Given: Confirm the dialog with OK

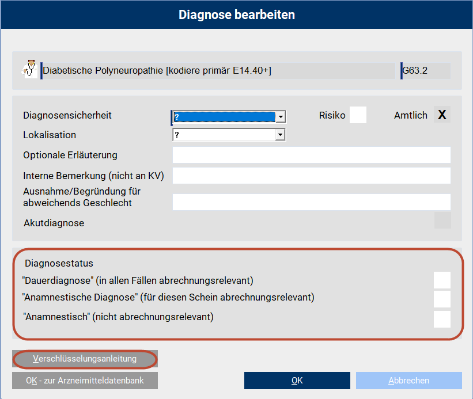Looking at the screenshot, I should (297, 380).
